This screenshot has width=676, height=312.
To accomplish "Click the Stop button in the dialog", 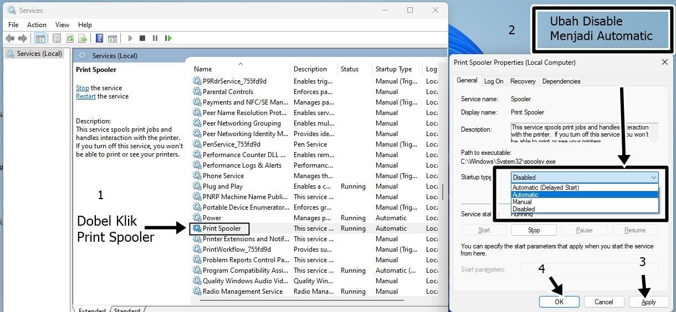I will (534, 230).
